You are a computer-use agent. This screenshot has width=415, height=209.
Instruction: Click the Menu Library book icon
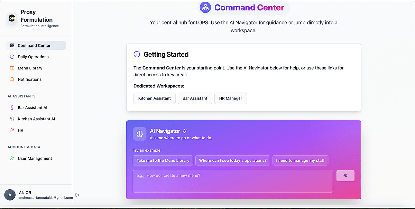tap(12, 68)
